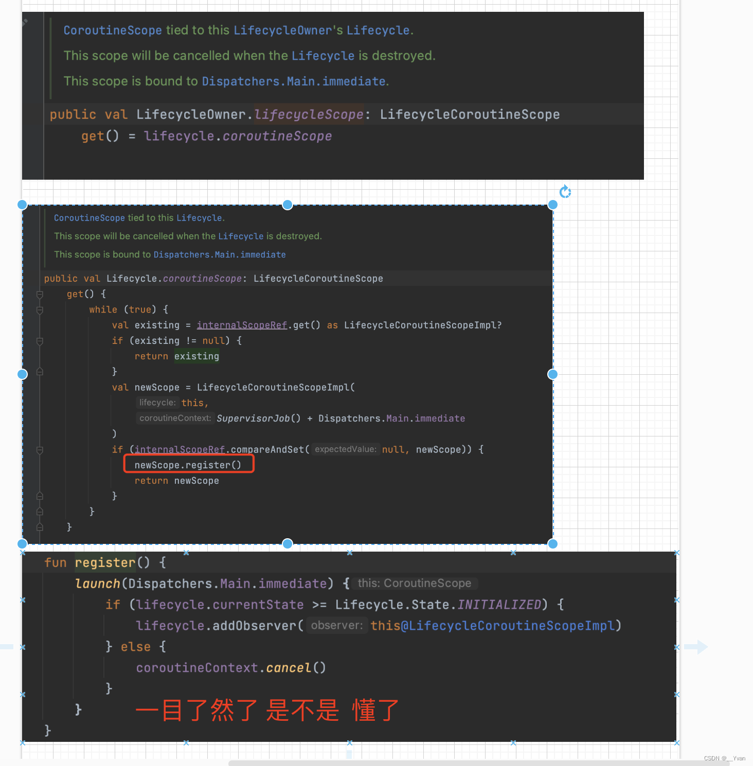
Task: Click the 'newScope.register()' line in selected image
Action: coord(188,465)
